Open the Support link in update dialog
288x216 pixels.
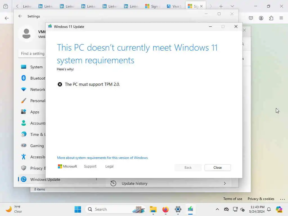(x=90, y=166)
